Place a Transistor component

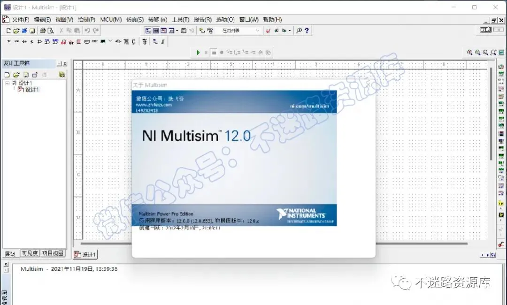click(32, 42)
